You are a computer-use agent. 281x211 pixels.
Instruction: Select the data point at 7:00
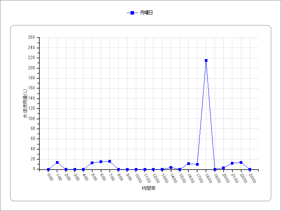tap(109, 161)
